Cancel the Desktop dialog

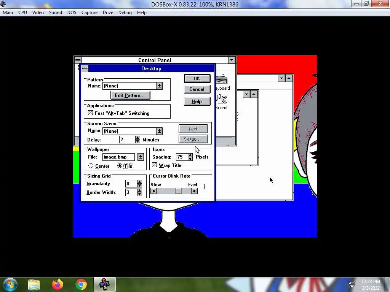click(197, 89)
